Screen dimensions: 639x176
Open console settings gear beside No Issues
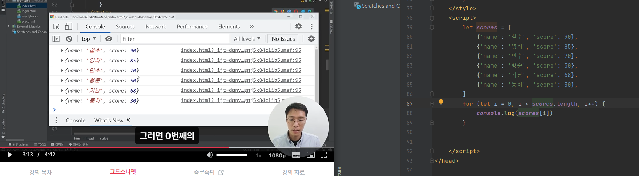[311, 39]
